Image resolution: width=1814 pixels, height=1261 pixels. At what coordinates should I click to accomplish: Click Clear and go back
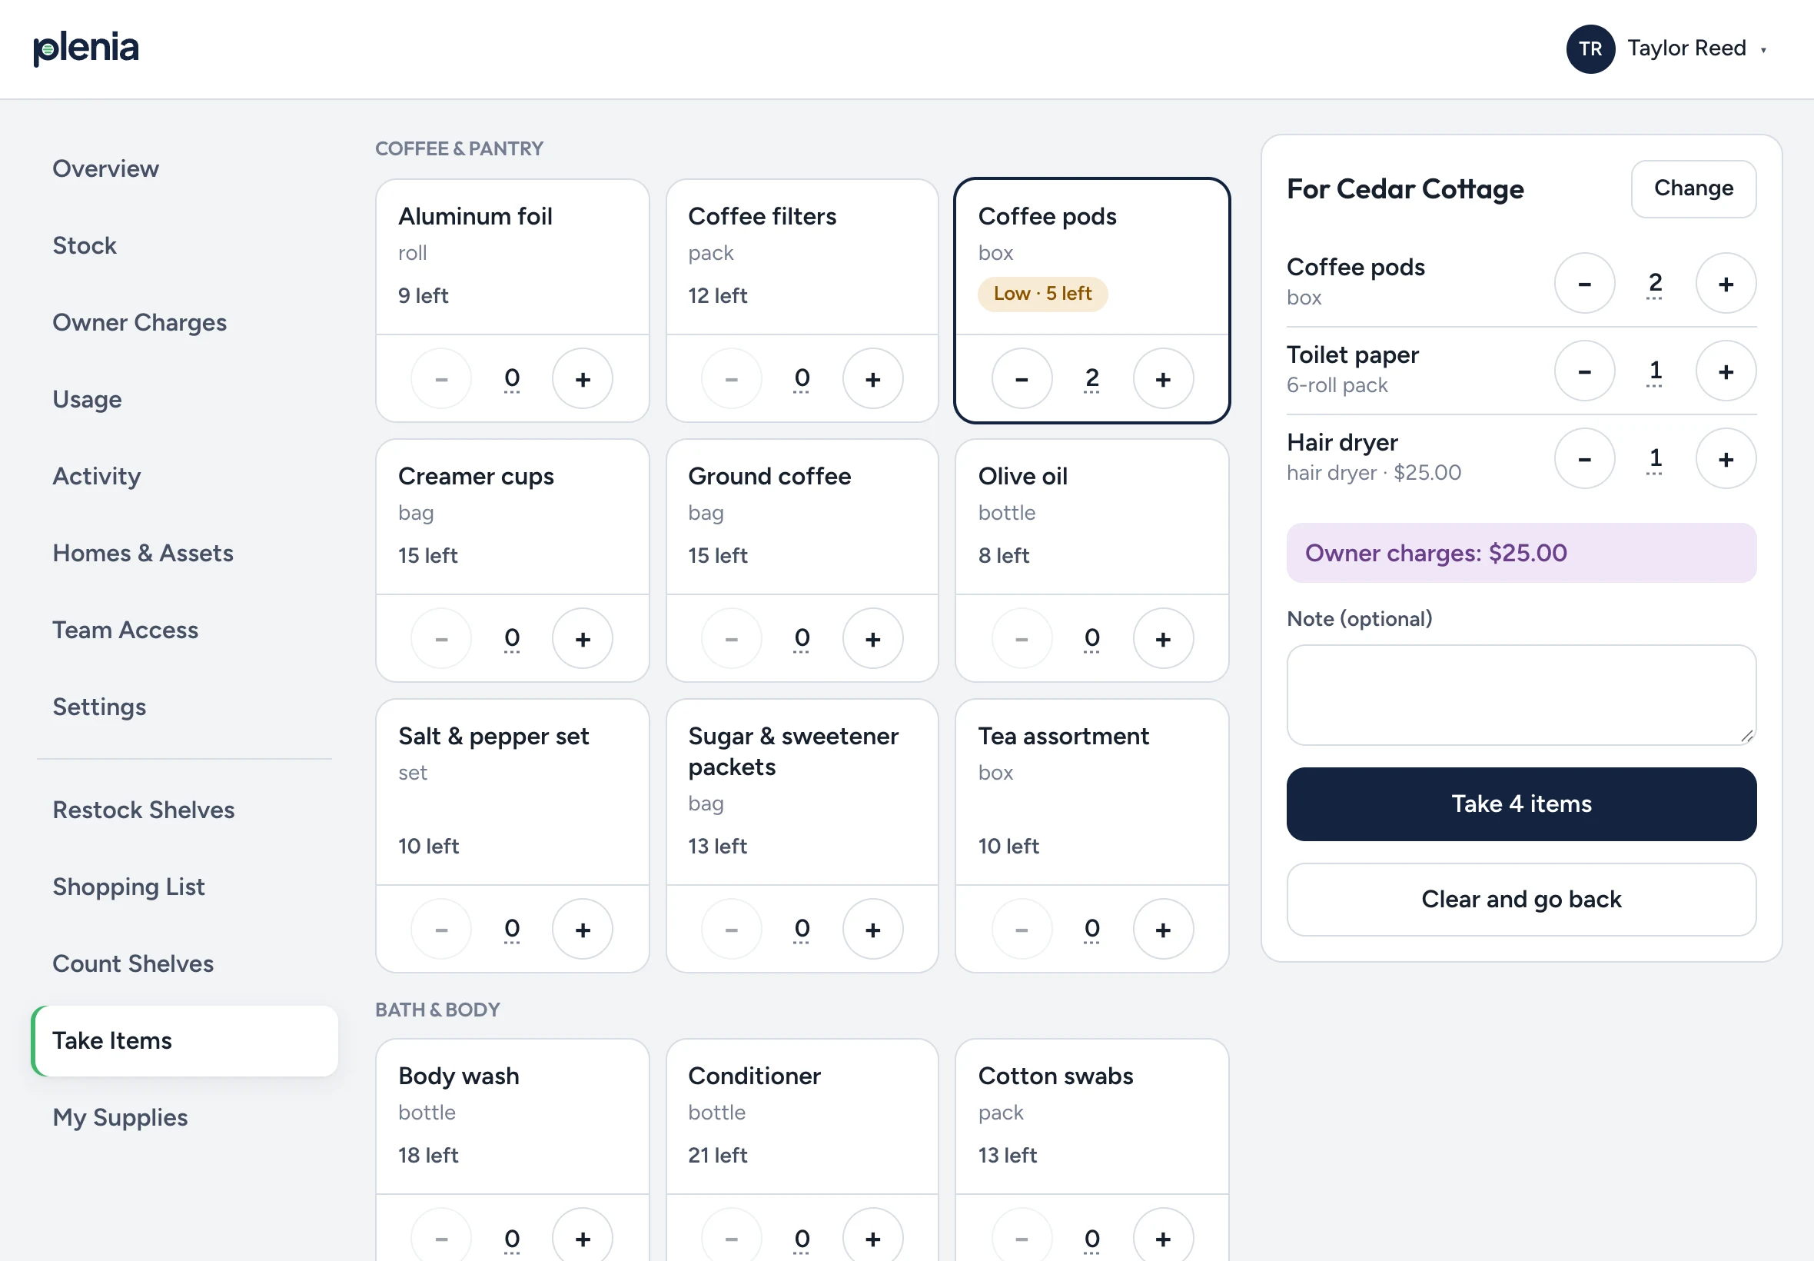pyautogui.click(x=1521, y=899)
